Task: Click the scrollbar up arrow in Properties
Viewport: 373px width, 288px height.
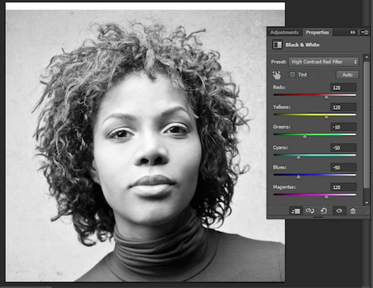Action: 366,57
